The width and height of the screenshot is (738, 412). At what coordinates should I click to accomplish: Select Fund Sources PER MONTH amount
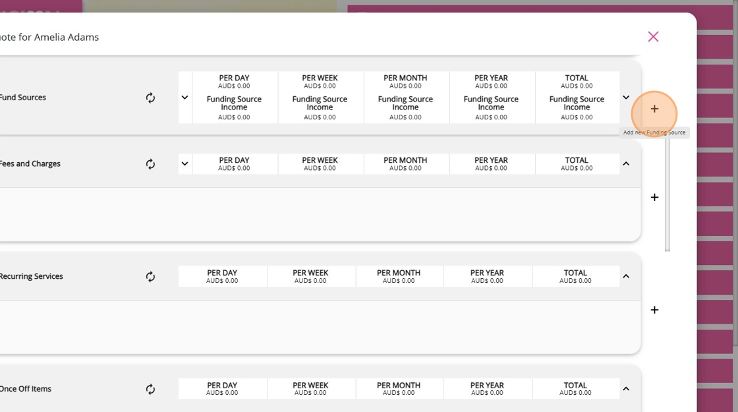pos(405,86)
